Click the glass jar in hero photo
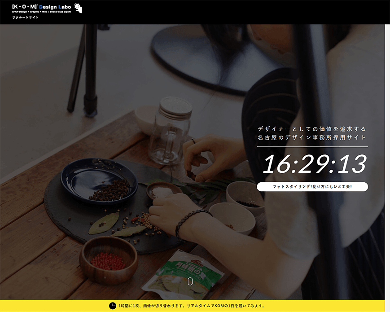The image size is (390, 312). (171, 130)
